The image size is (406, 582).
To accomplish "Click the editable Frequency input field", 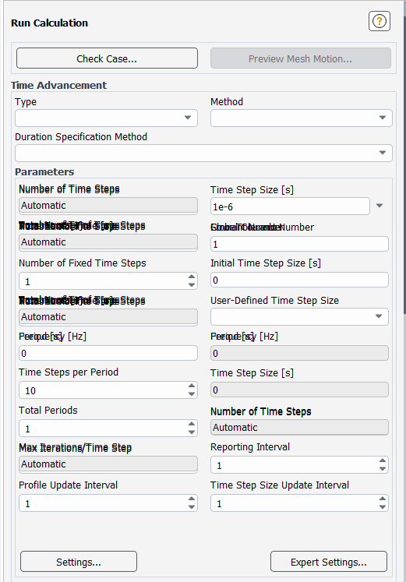I will tap(108, 353).
